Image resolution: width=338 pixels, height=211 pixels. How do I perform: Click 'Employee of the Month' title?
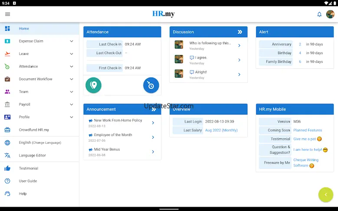coord(113,135)
